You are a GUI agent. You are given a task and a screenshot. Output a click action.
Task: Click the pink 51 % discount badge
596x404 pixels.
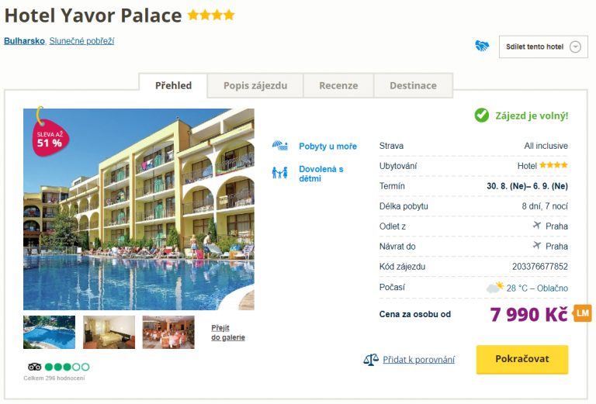(48, 138)
